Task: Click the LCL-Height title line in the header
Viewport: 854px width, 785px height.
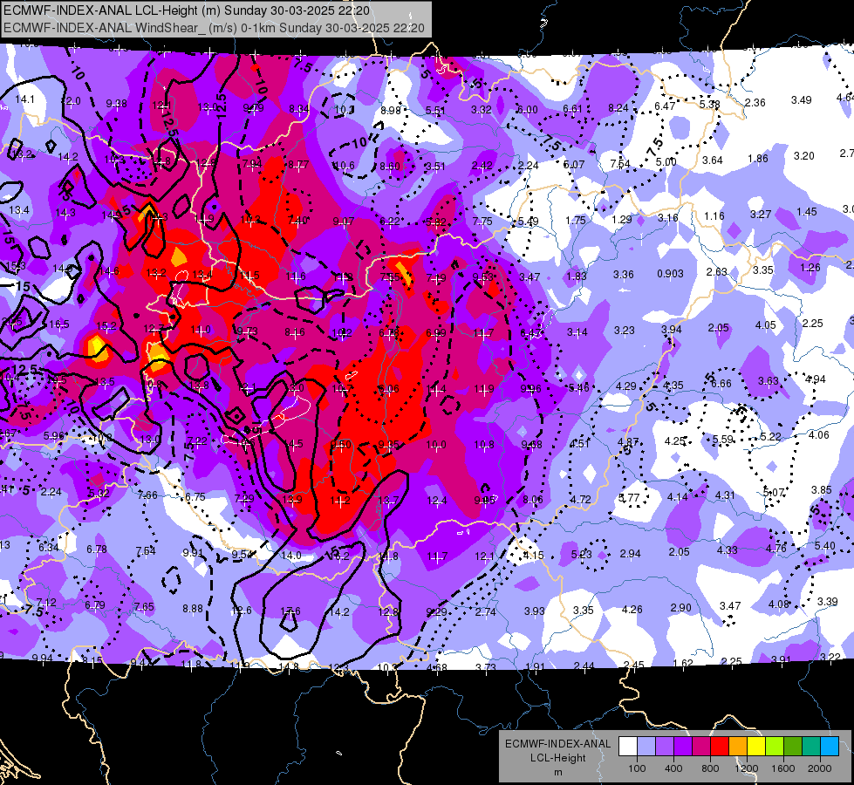Action: point(187,10)
